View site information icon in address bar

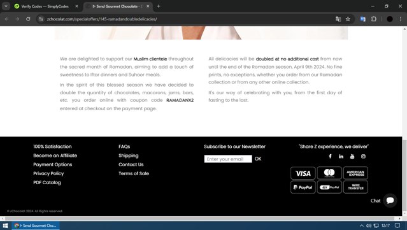[x=41, y=19]
